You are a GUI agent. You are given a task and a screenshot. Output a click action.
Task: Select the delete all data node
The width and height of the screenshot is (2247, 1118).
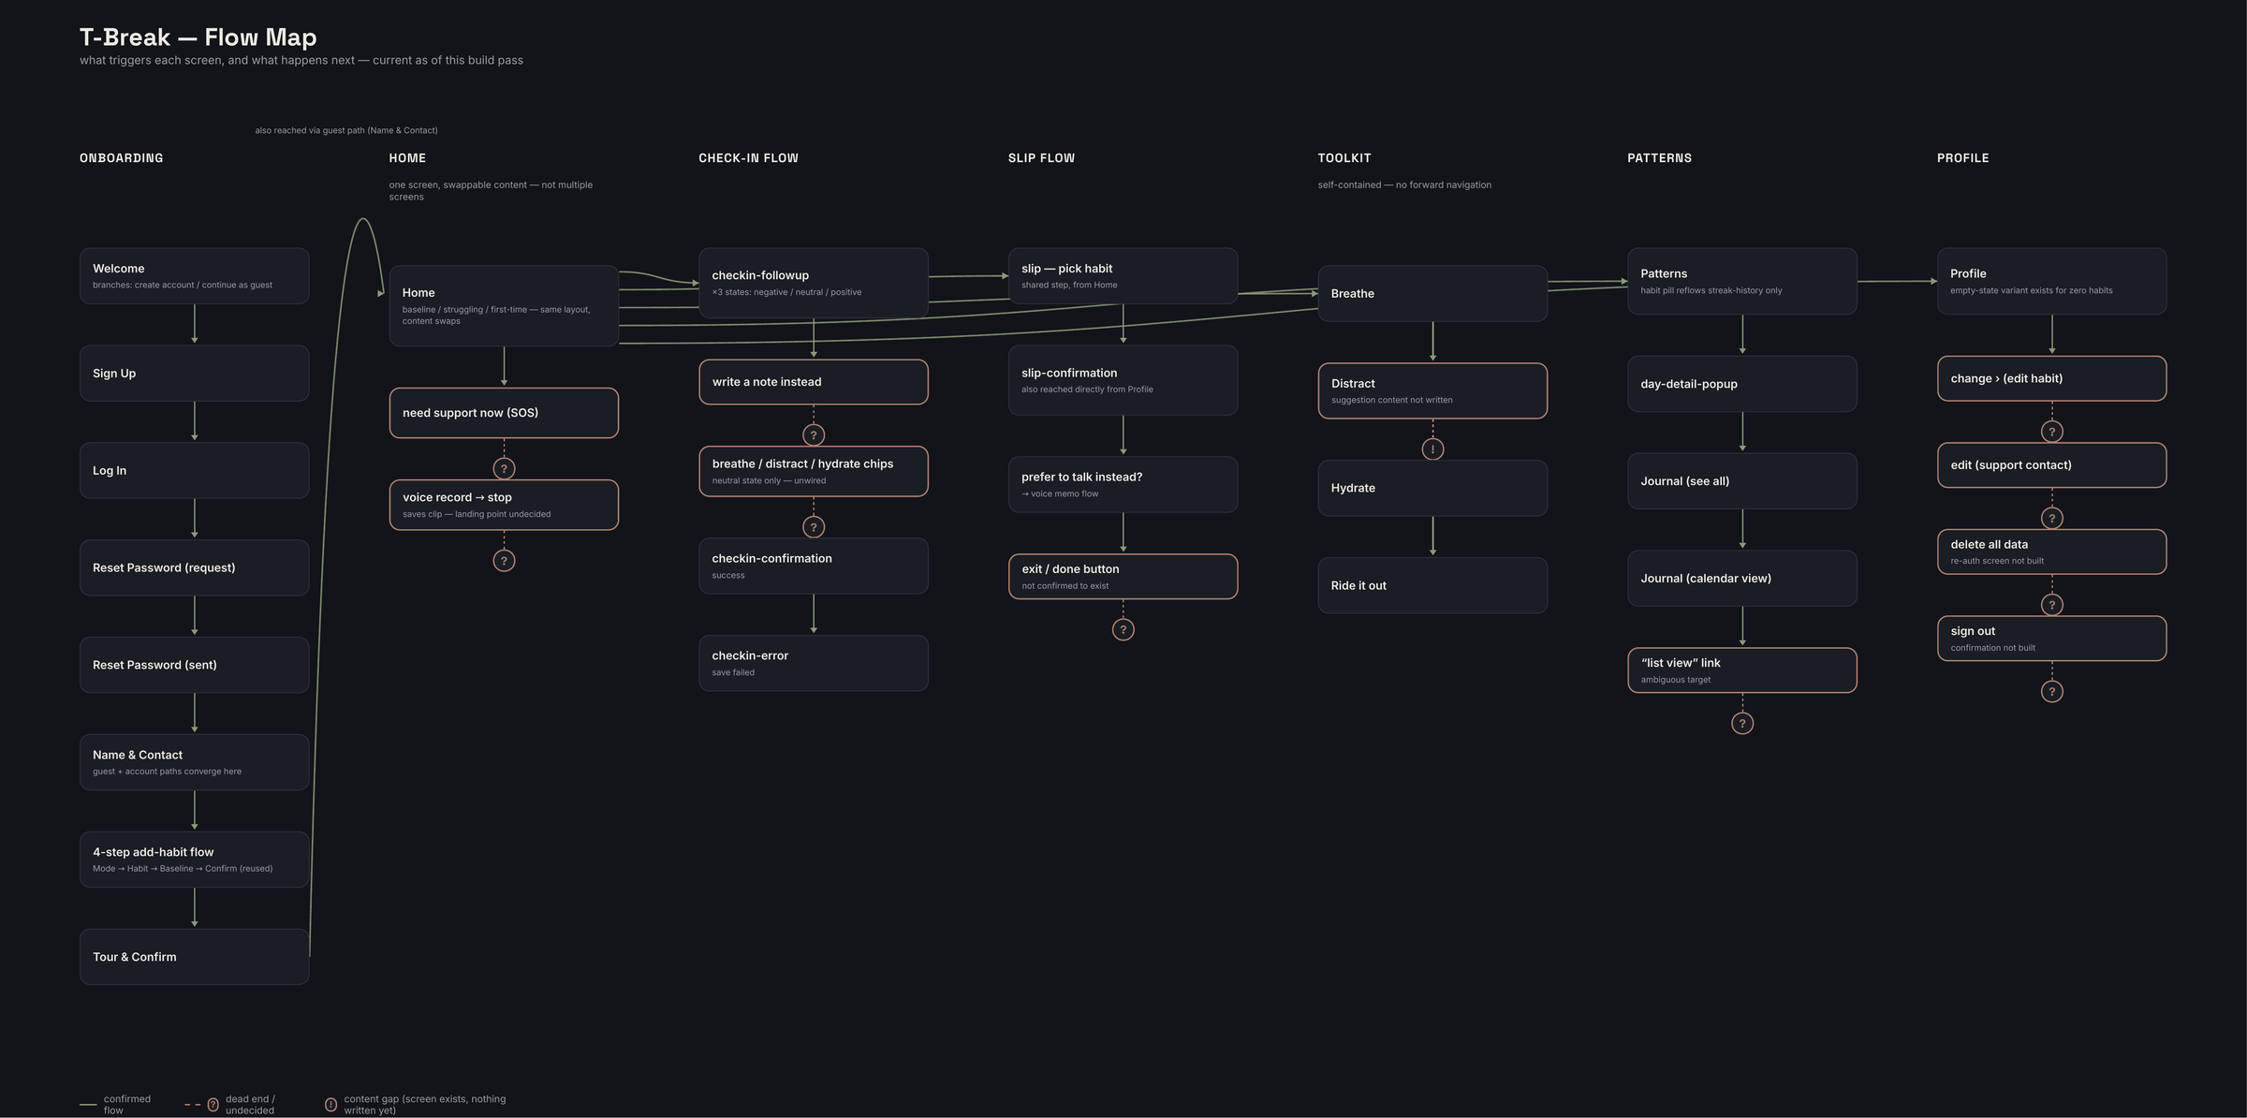(x=2052, y=552)
